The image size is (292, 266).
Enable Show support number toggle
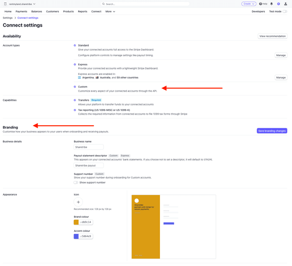76,183
